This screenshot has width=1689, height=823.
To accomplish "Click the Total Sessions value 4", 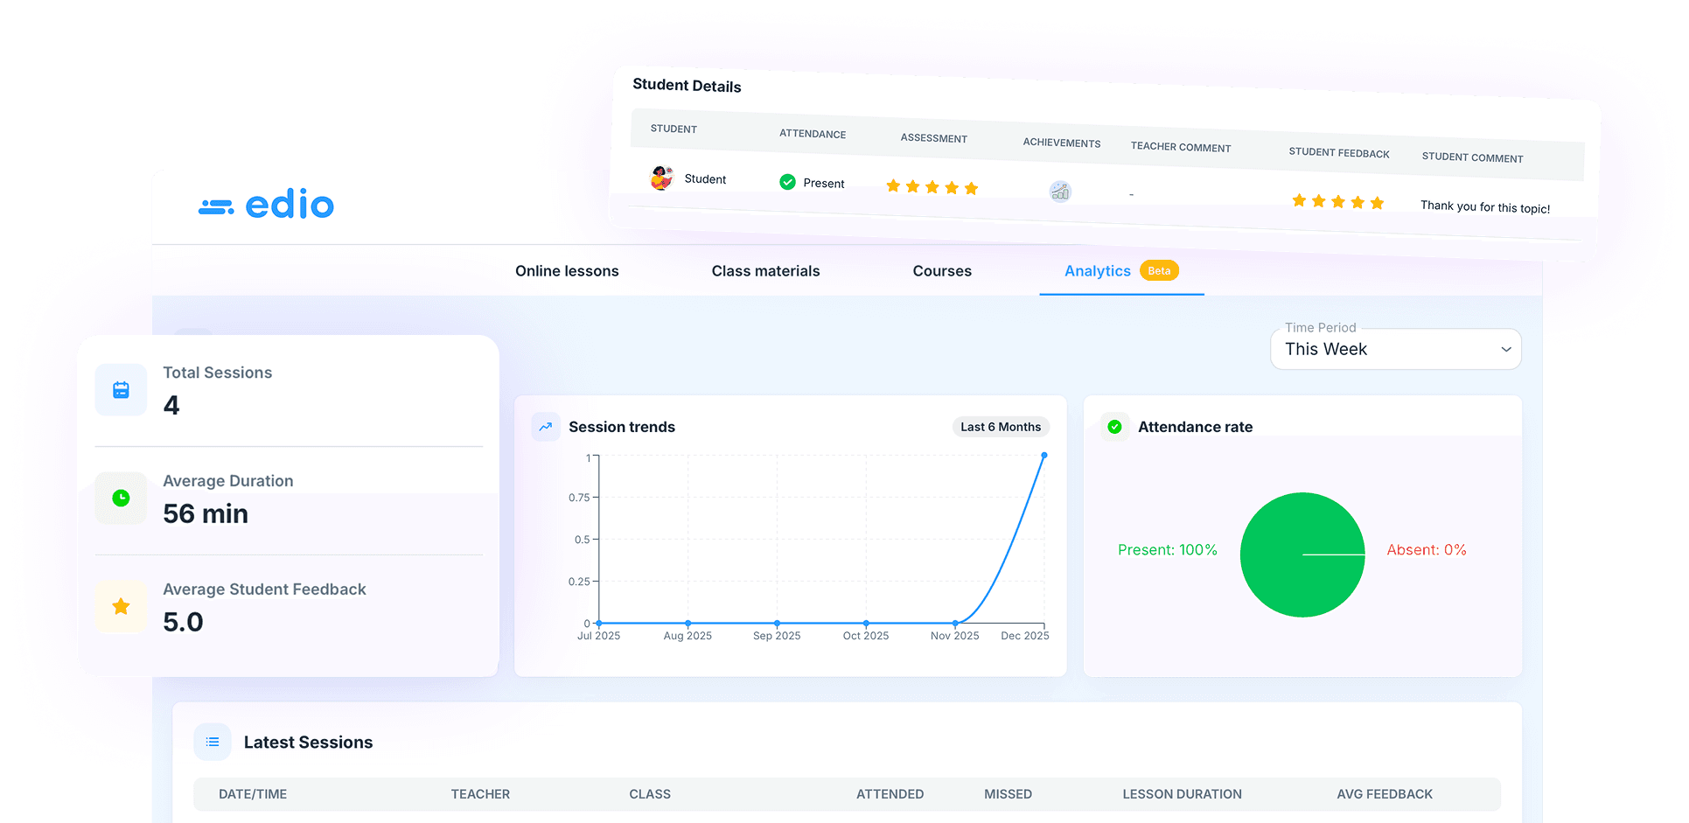I will point(171,405).
